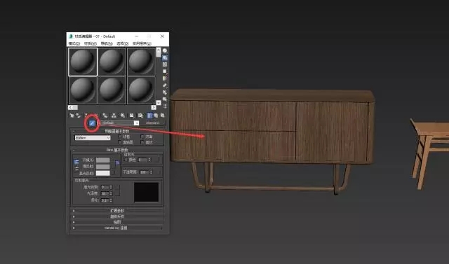Open the Material (材质) menu
449x264 pixels.
coord(91,43)
